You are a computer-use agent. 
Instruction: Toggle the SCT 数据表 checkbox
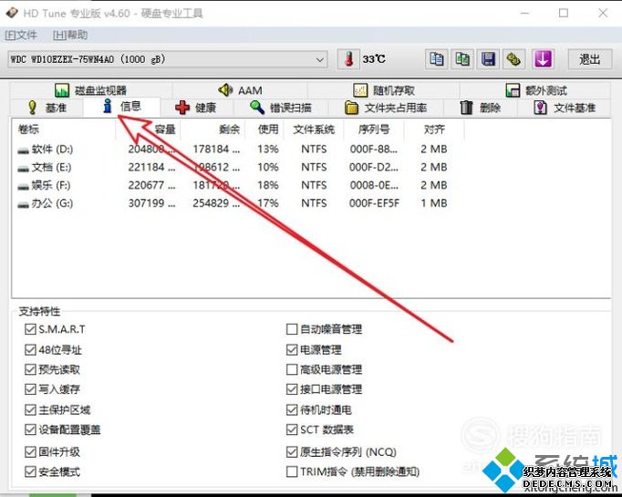[x=292, y=430]
